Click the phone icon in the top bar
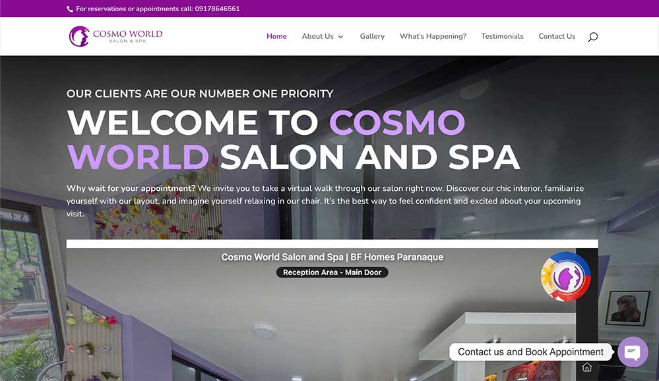This screenshot has width=659, height=381. pos(70,9)
